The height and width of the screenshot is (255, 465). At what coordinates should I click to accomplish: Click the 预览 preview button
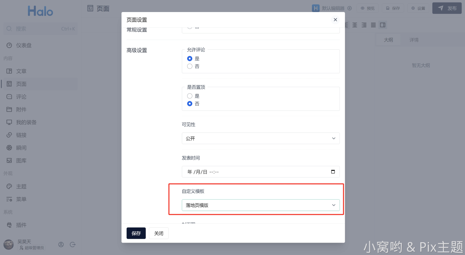click(x=368, y=8)
